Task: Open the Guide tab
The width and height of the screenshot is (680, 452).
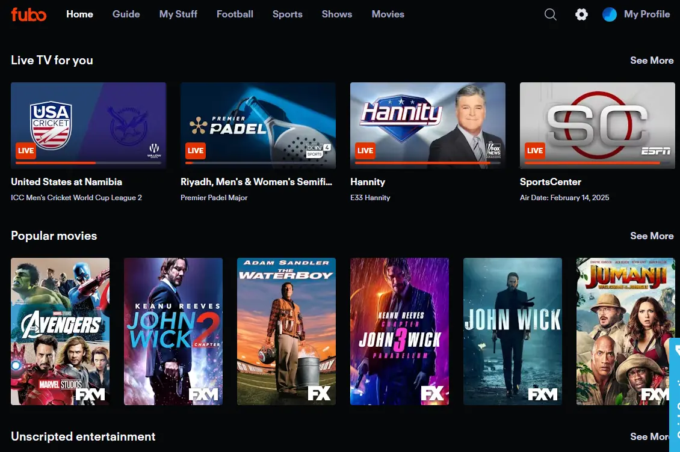Action: (126, 14)
